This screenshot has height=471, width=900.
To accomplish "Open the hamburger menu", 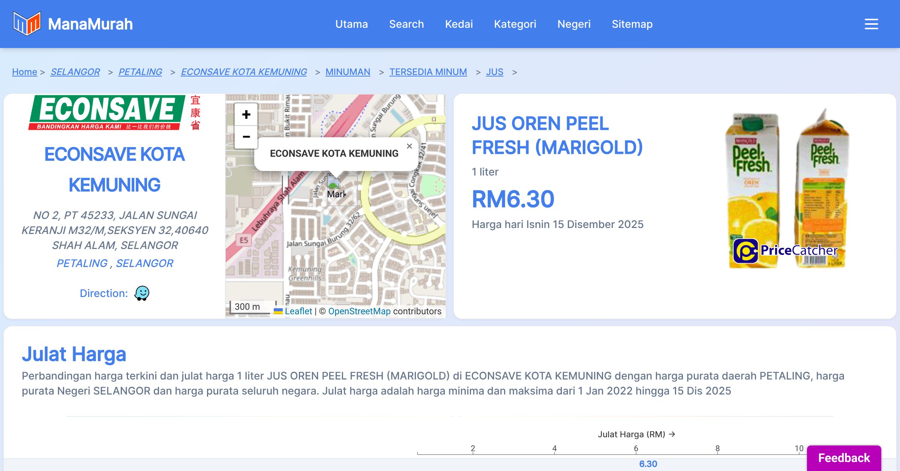I will point(871,24).
